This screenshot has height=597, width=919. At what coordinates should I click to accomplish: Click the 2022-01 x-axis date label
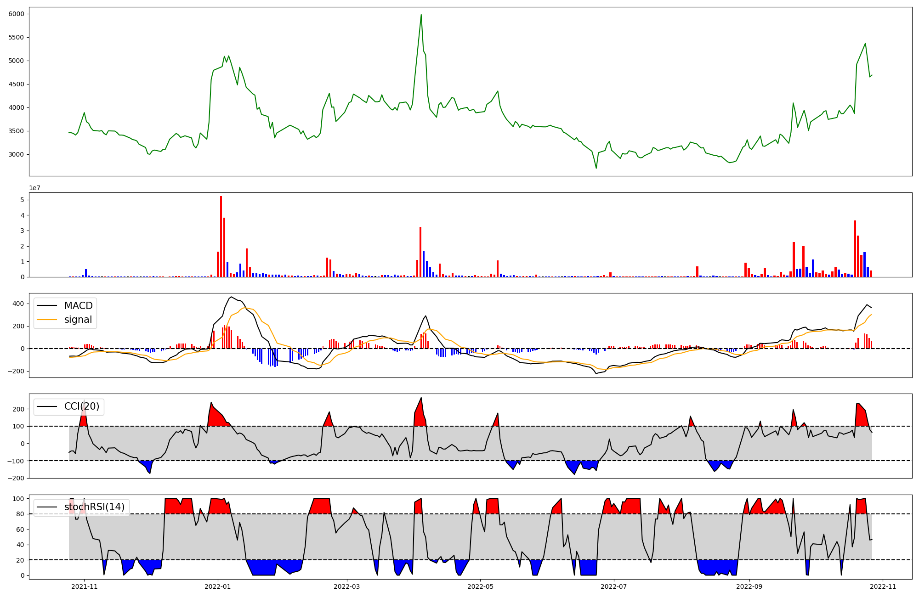[x=217, y=586]
